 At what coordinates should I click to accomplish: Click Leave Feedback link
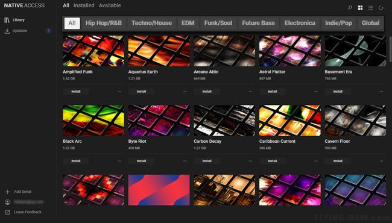tap(28, 212)
